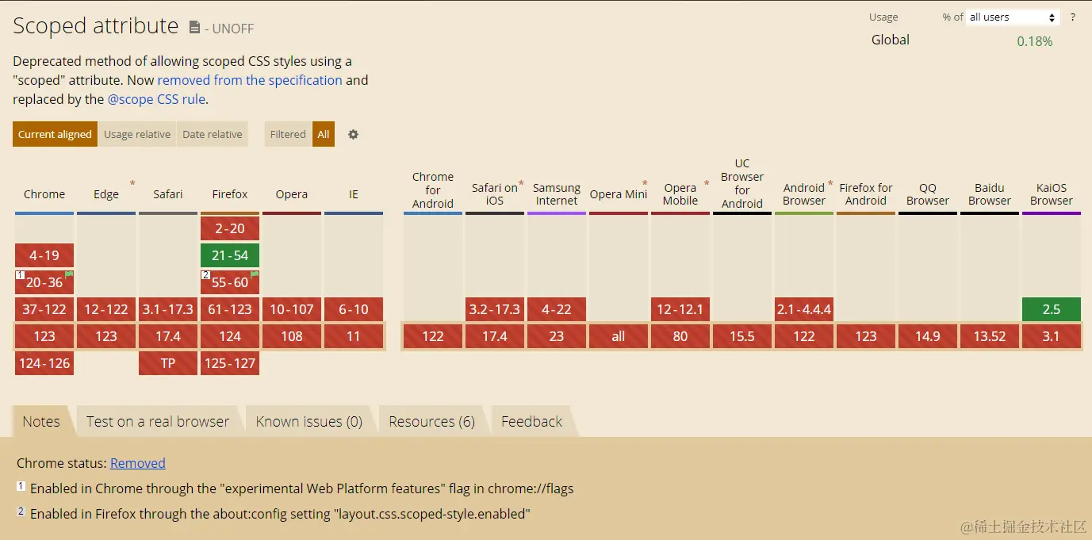Click the Opera 108 version cell
The image size is (1092, 540).
coord(292,336)
